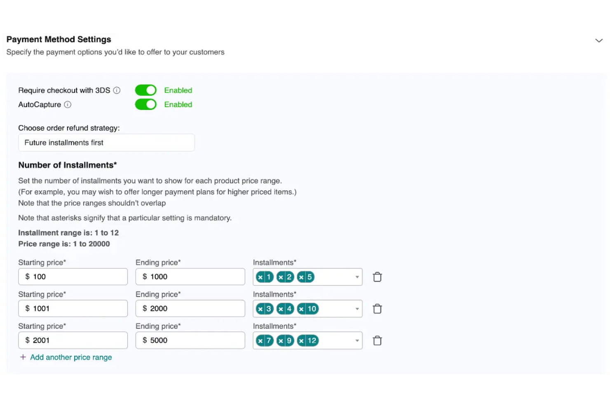Collapse the Payment Method Settings section
The height and width of the screenshot is (406, 610).
pos(598,40)
